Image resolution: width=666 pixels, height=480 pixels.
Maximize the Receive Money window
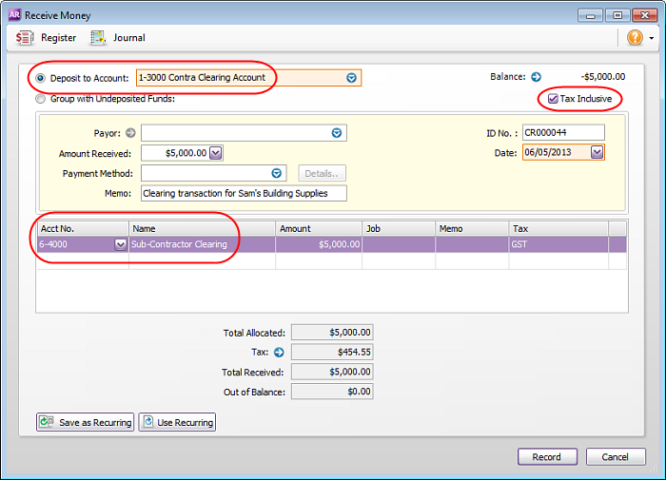[x=617, y=15]
